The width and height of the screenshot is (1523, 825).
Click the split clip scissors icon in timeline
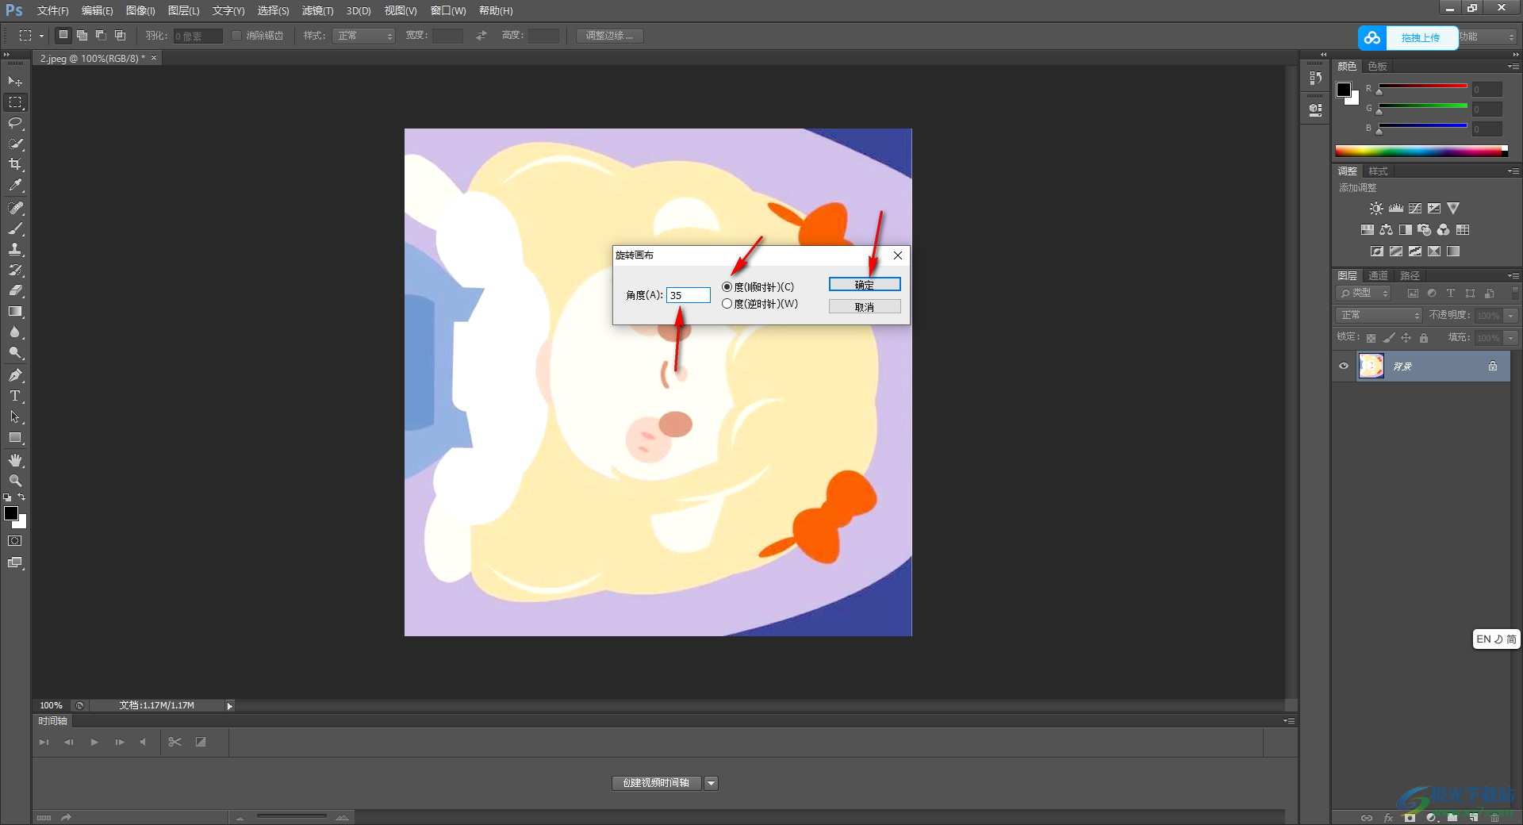(x=175, y=742)
